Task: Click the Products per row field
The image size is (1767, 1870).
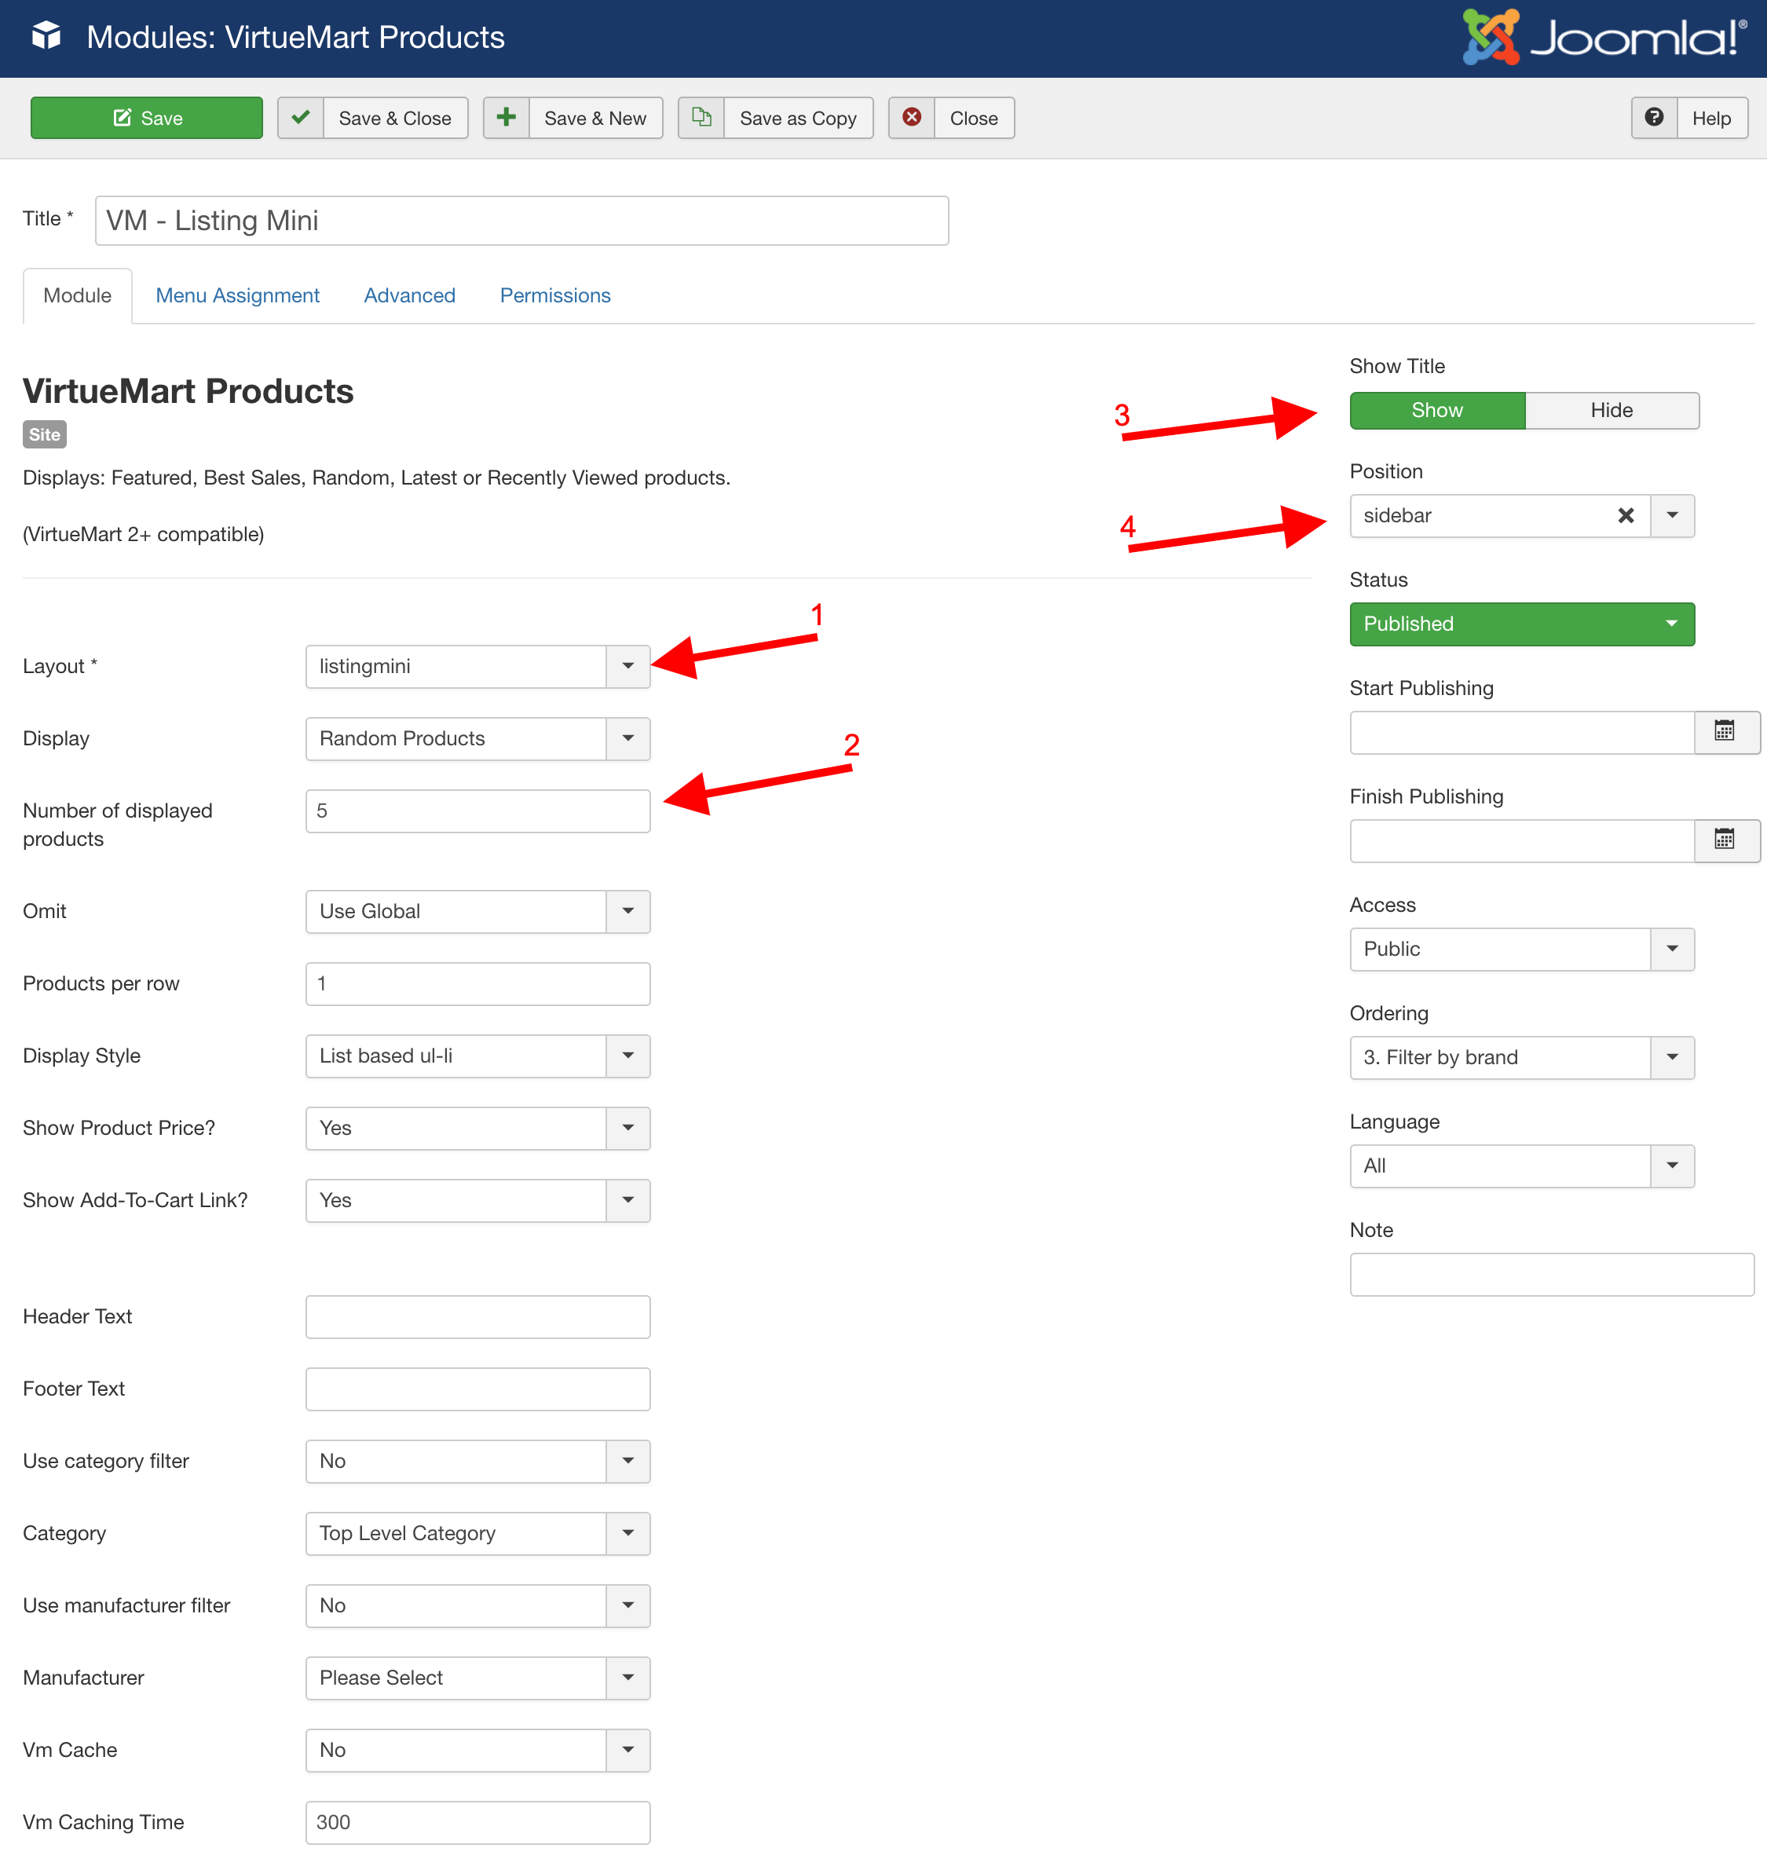Action: (x=477, y=983)
